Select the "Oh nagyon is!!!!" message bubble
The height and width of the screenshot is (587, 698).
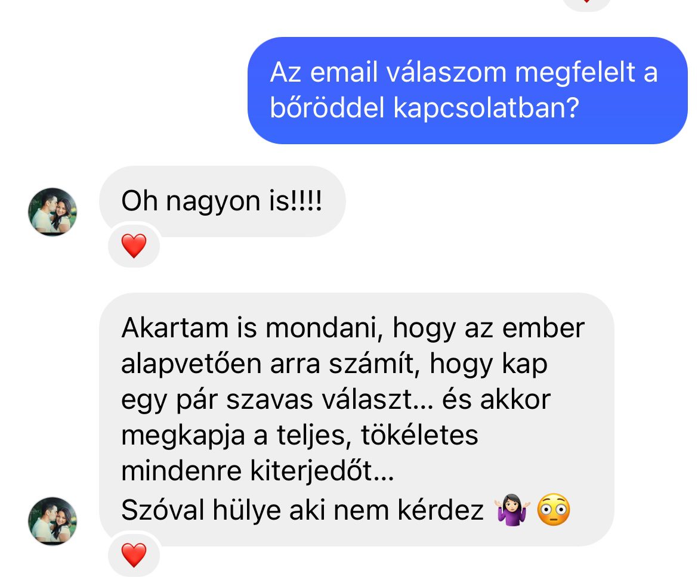click(x=222, y=201)
